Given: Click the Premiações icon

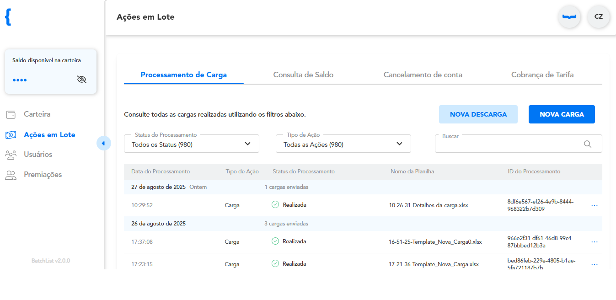Looking at the screenshot, I should pos(11,175).
